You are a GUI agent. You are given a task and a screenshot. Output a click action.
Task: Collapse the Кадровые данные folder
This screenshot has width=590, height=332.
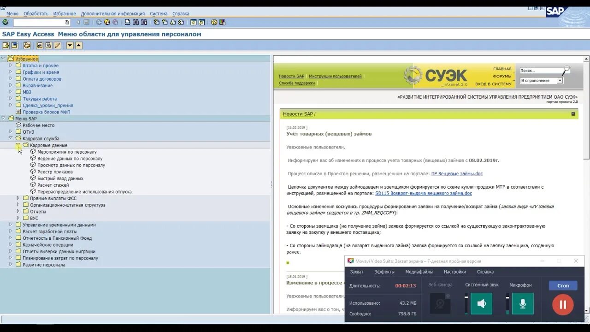(x=17, y=145)
